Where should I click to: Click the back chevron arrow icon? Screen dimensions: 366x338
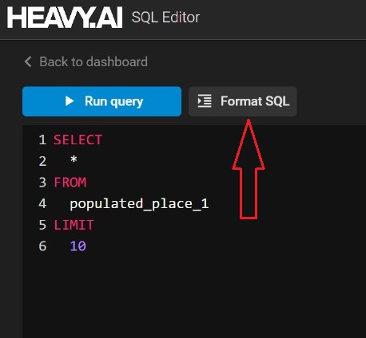click(28, 61)
